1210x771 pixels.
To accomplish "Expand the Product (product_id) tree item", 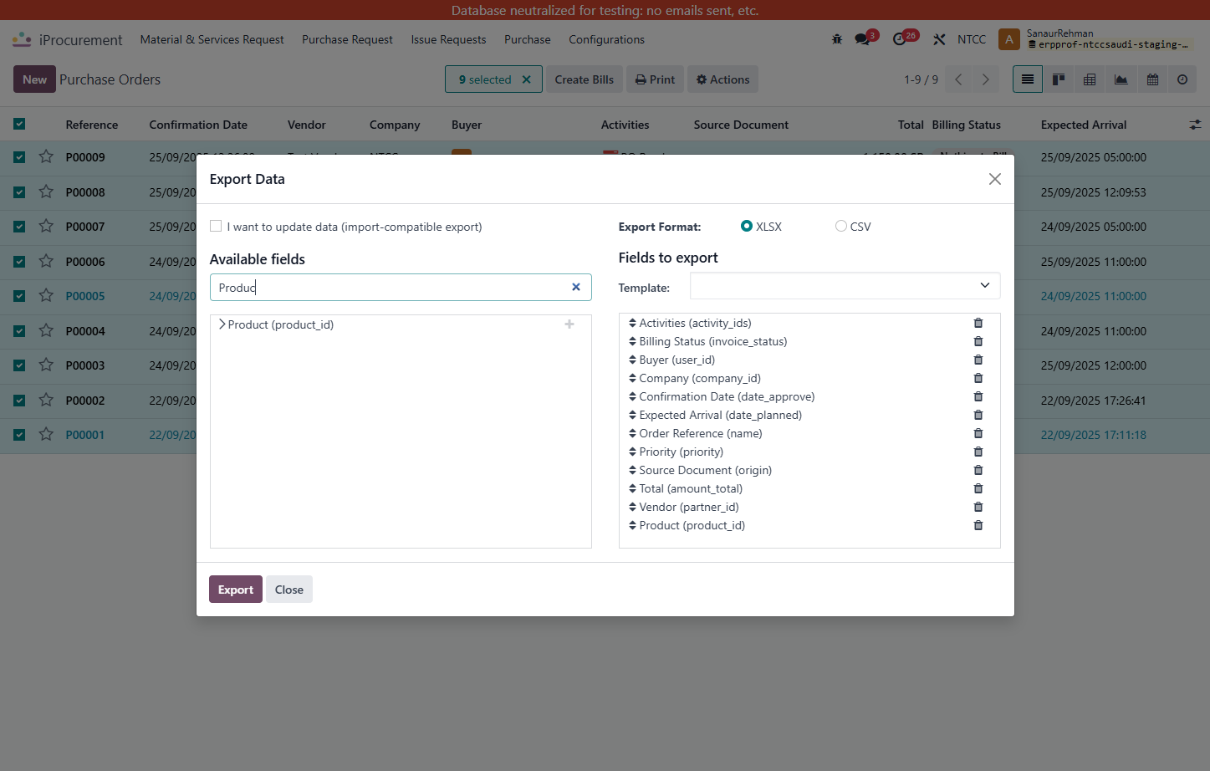I will [x=222, y=324].
